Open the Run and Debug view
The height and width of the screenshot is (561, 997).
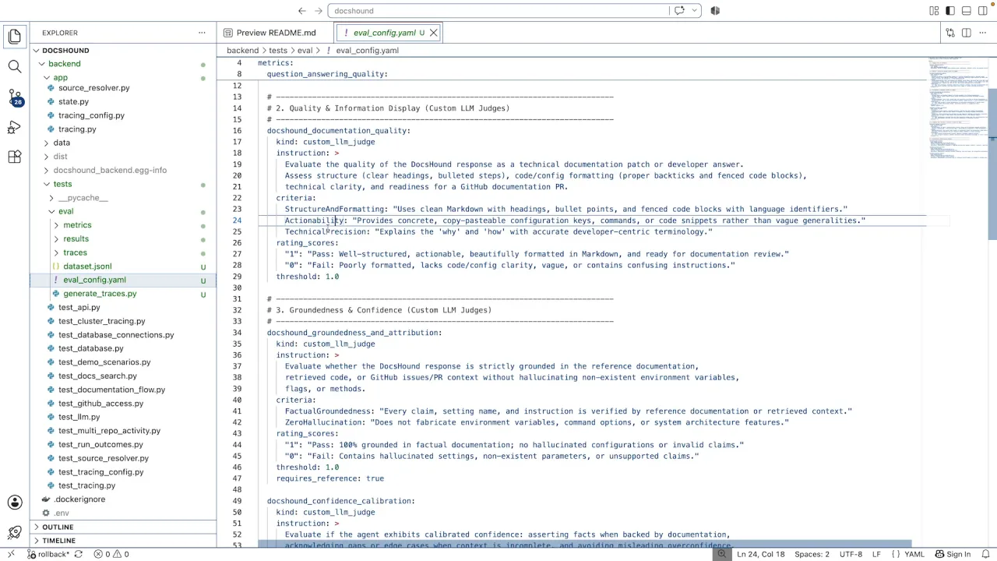[15, 127]
